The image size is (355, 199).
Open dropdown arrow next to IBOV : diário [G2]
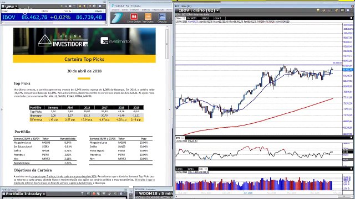click(217, 11)
